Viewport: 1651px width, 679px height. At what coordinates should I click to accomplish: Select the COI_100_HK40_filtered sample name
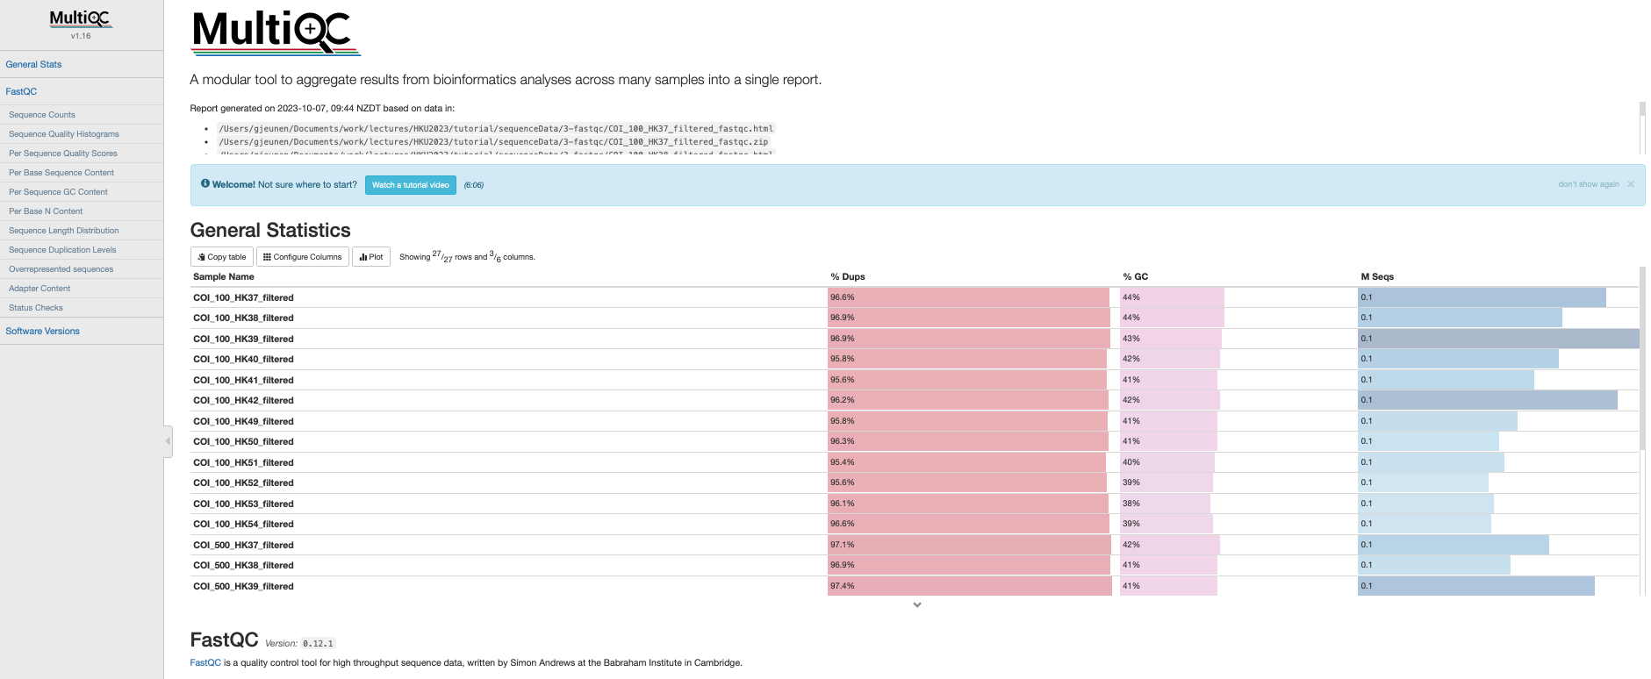pyautogui.click(x=243, y=359)
